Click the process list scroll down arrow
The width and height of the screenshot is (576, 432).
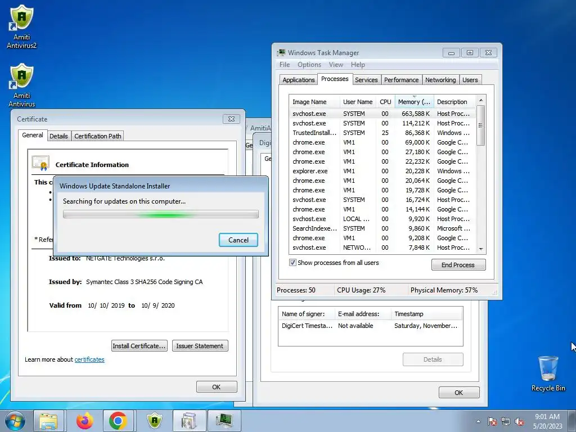[x=481, y=249]
